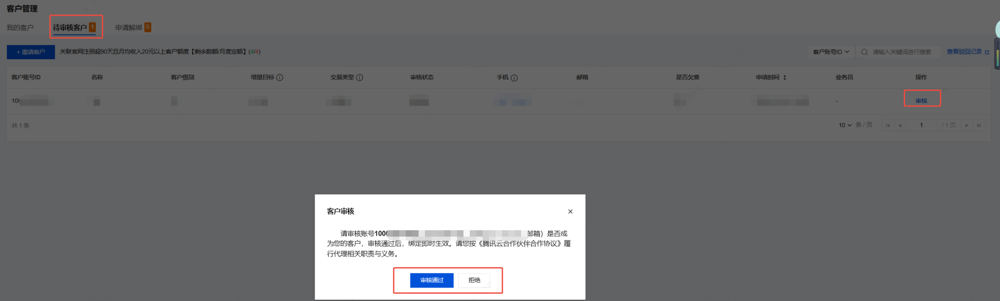Close the 客户审核 dialog

pyautogui.click(x=570, y=211)
